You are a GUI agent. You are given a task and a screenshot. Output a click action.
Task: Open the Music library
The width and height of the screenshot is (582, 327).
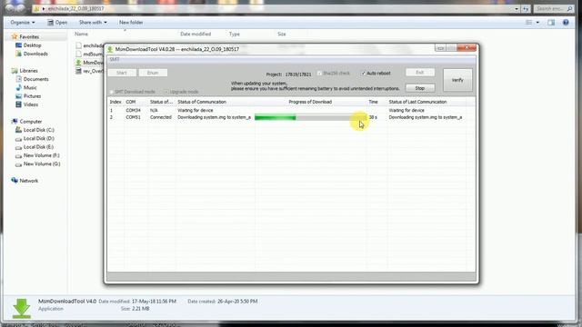(30, 87)
